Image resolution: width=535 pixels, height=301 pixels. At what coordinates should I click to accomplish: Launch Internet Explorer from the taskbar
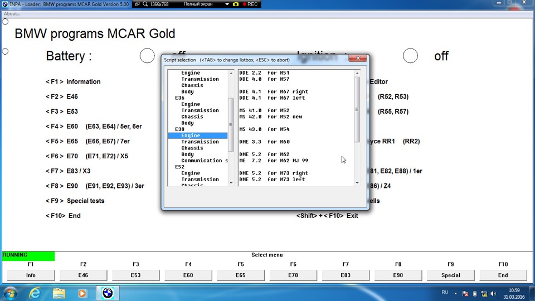coord(35,293)
